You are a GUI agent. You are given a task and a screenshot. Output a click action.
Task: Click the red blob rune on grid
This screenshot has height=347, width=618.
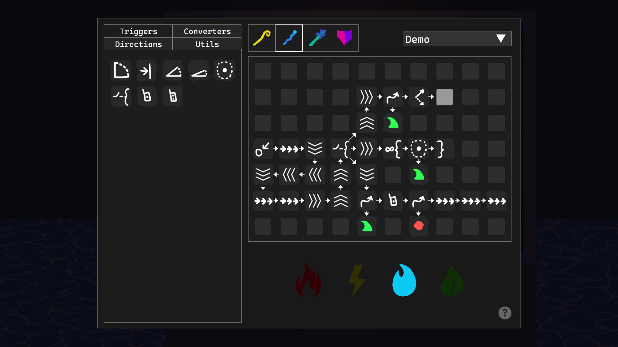(x=418, y=226)
